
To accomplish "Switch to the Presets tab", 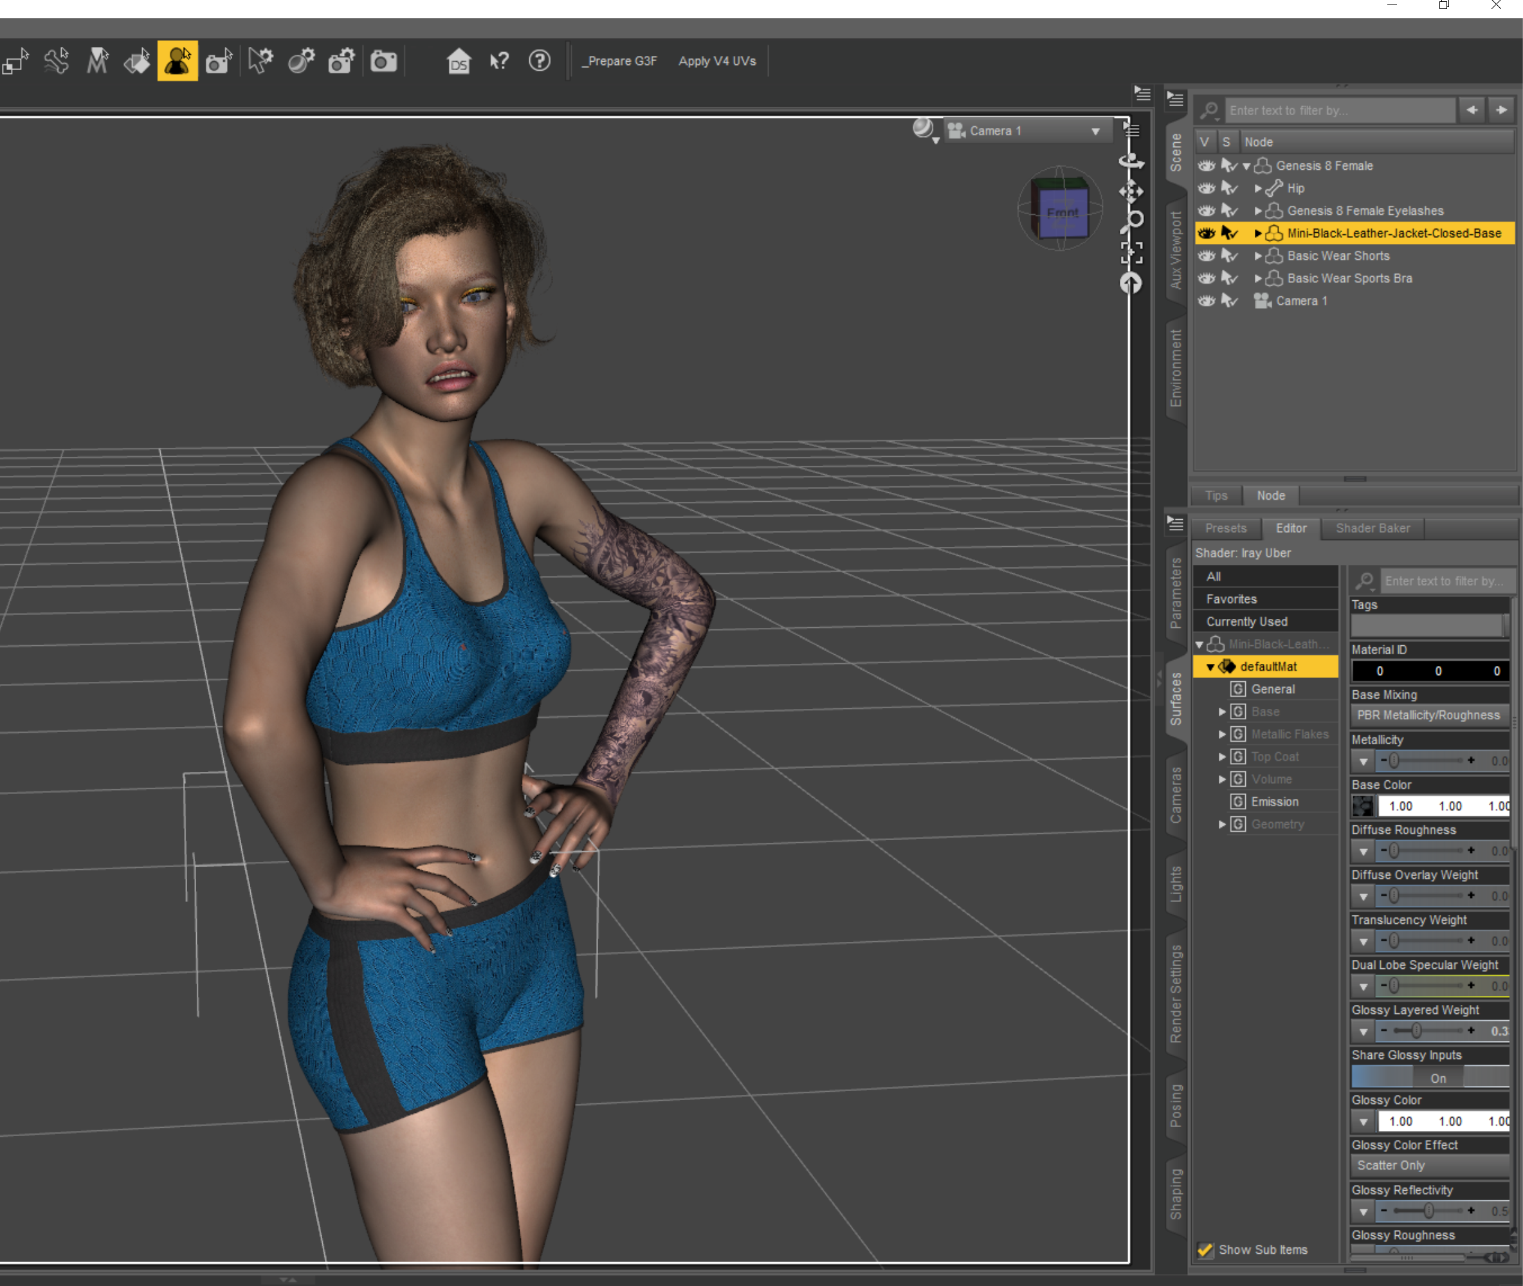I will click(x=1225, y=528).
